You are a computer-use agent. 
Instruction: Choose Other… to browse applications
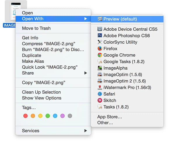point(105,123)
